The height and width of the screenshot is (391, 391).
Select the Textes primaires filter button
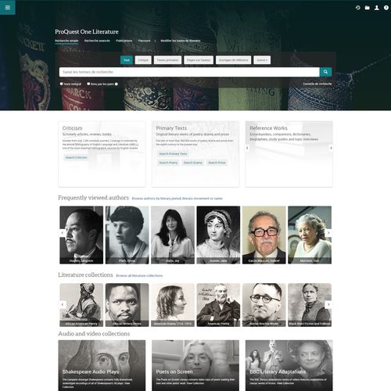point(167,60)
